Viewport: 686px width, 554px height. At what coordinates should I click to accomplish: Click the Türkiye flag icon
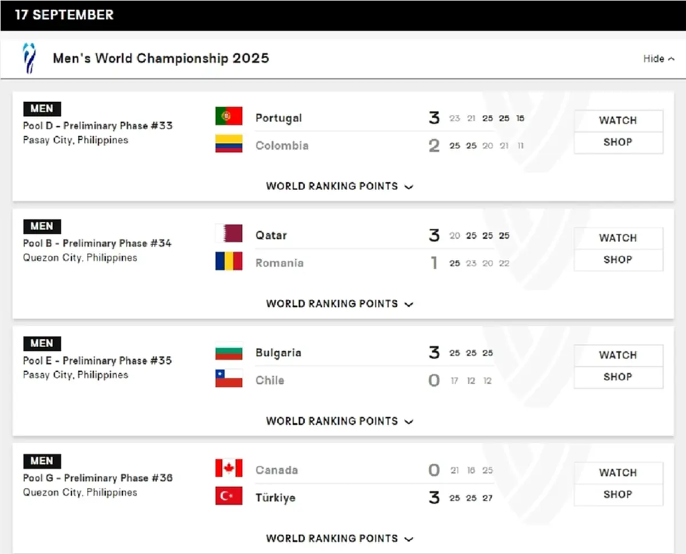click(229, 496)
